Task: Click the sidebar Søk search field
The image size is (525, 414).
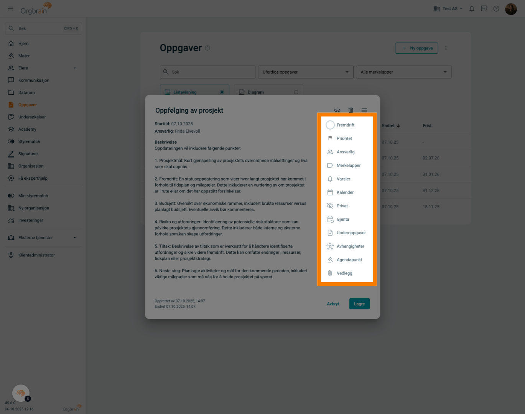Action: [x=43, y=28]
